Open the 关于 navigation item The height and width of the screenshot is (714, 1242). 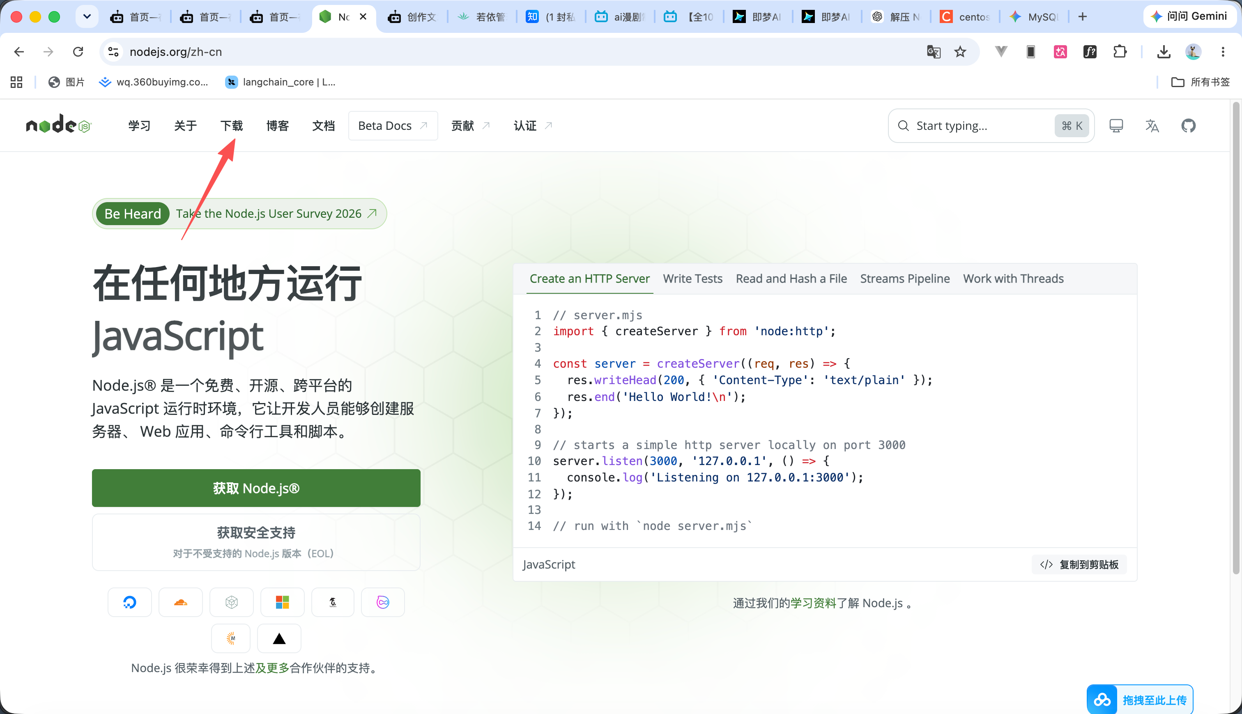(x=185, y=126)
